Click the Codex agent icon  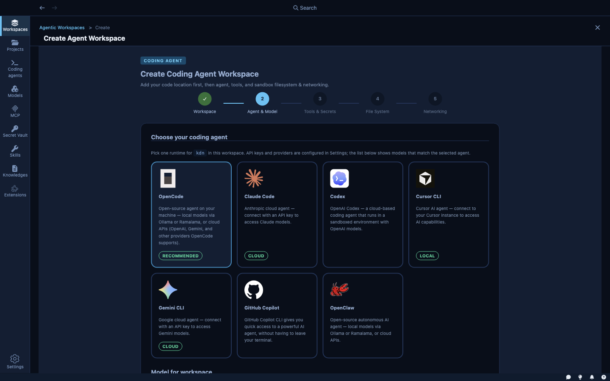(339, 179)
